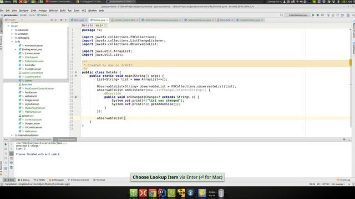Switch to CollectionsLesson.java editor tab

199,20
